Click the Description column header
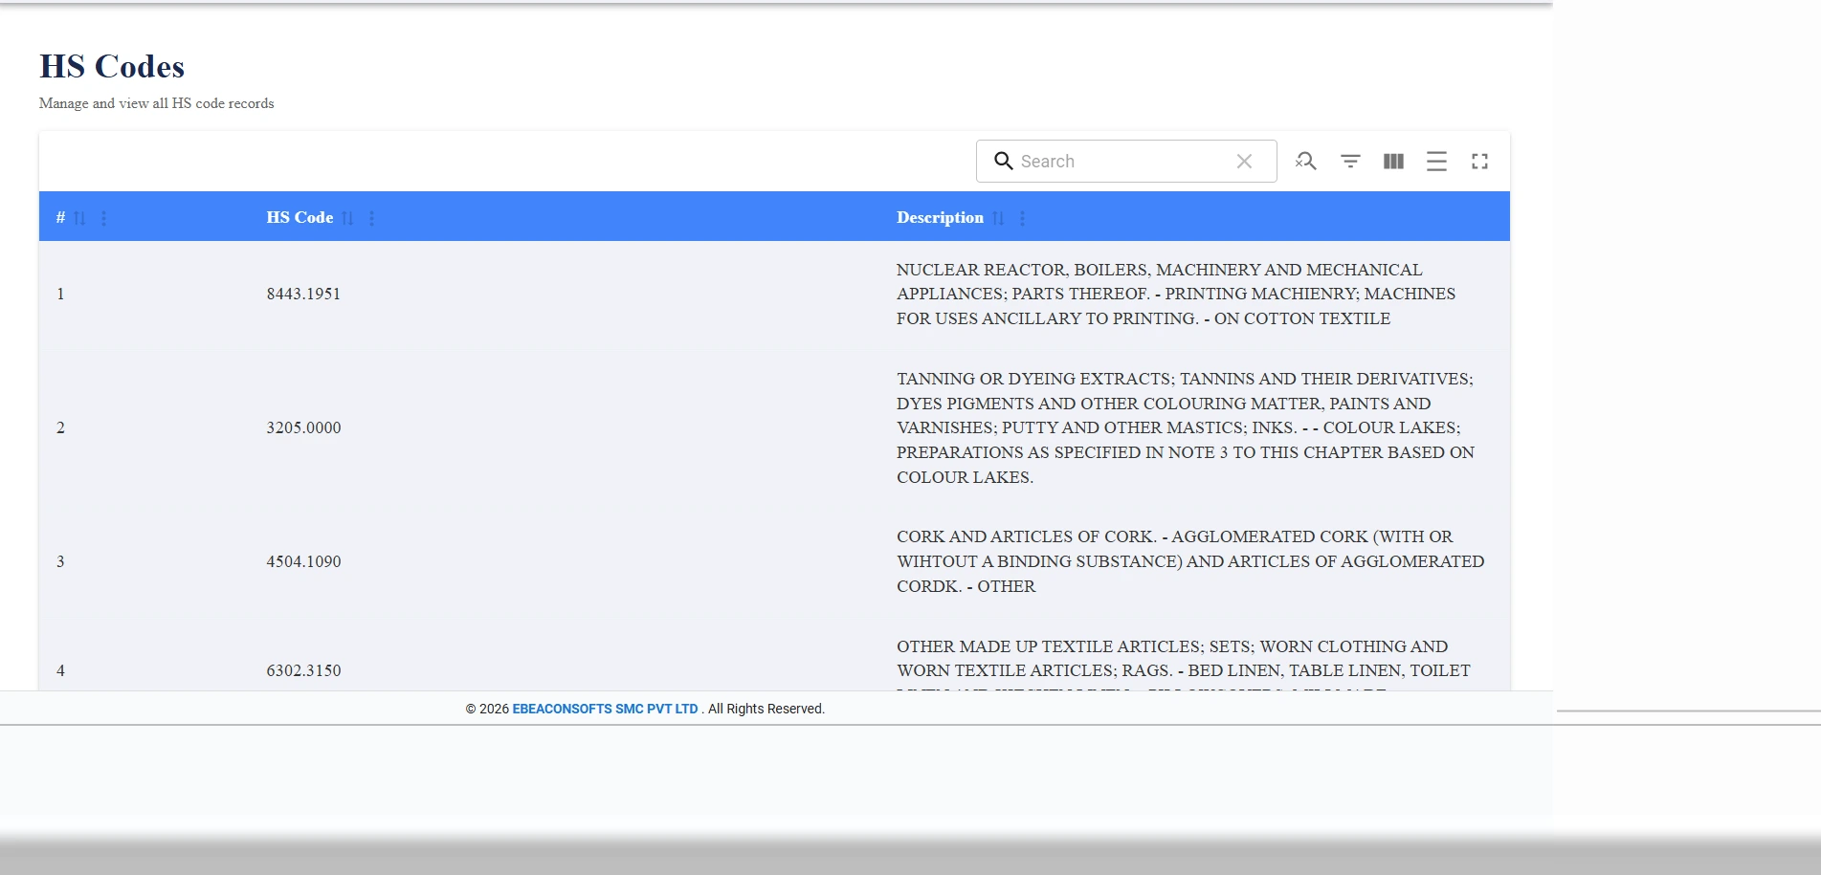This screenshot has height=875, width=1821. [940, 218]
